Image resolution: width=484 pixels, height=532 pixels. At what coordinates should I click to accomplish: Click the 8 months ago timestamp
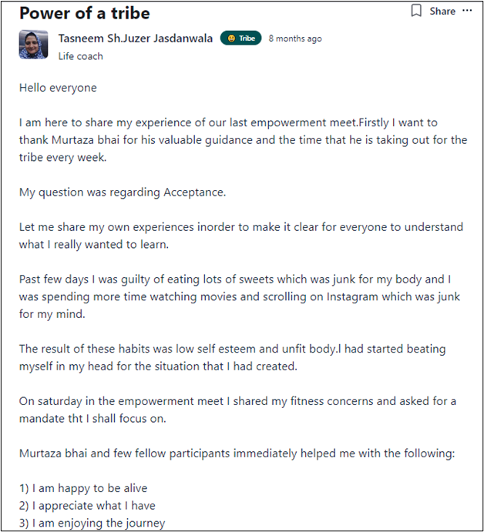(295, 38)
